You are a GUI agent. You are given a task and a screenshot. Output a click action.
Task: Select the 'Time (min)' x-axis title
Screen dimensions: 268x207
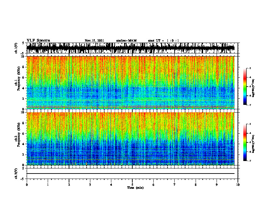(135, 188)
